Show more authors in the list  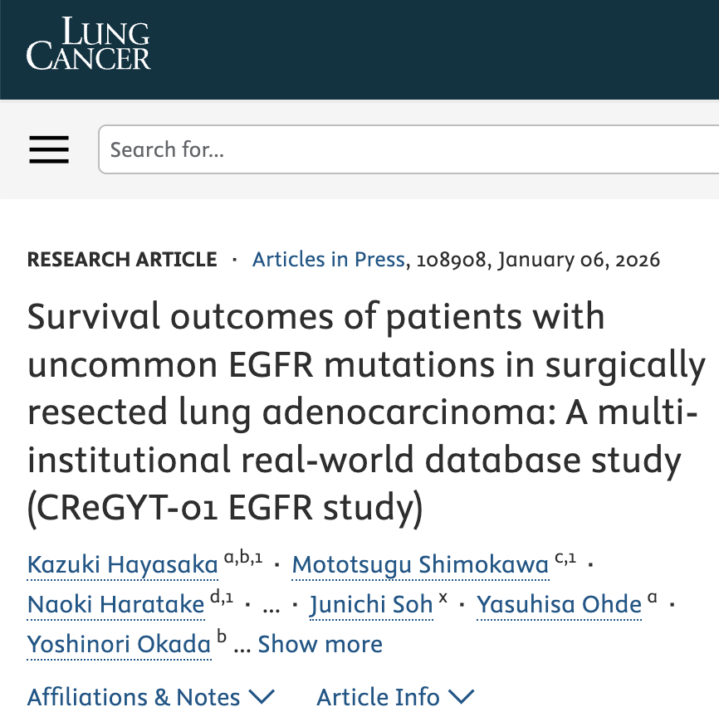tap(320, 644)
